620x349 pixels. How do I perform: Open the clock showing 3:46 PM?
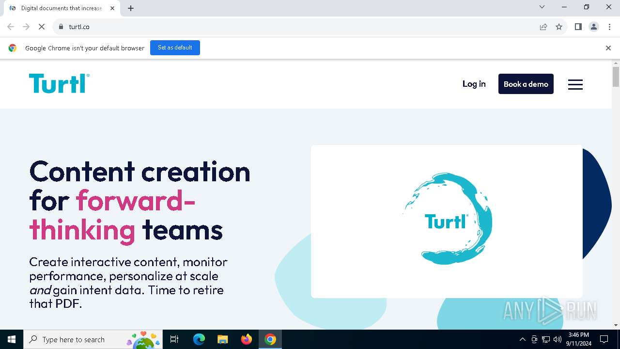[x=579, y=339]
